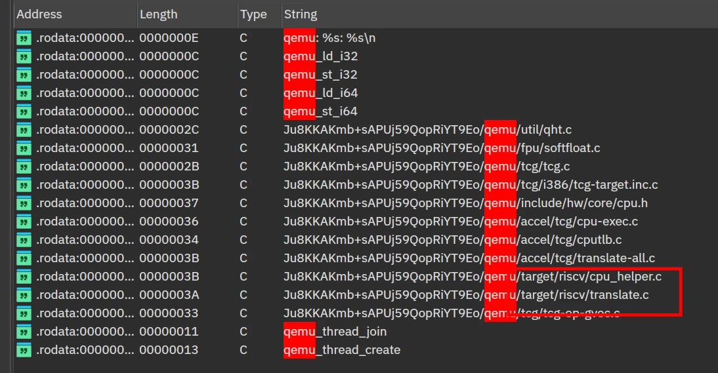
Task: Select the accel/tcg/translate-all.c string
Action: click(x=469, y=258)
